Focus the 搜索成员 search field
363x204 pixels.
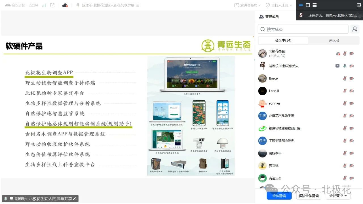(303, 29)
